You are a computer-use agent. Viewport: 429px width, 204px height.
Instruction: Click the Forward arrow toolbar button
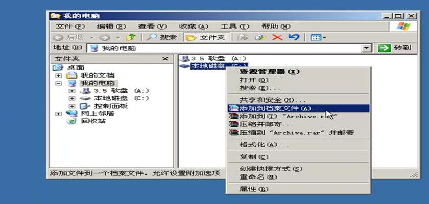pos(105,37)
